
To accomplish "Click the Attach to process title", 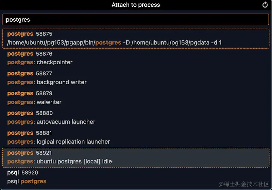I will pos(136,5).
